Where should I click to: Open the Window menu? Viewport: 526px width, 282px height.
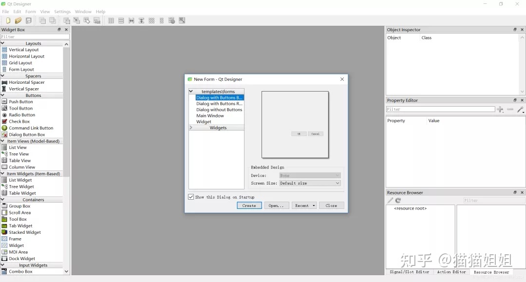[x=83, y=11]
